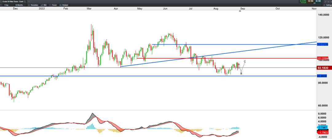Add a new chart tab with the plus icon
Image resolution: width=332 pixels, height=139 pixels.
point(29,2)
